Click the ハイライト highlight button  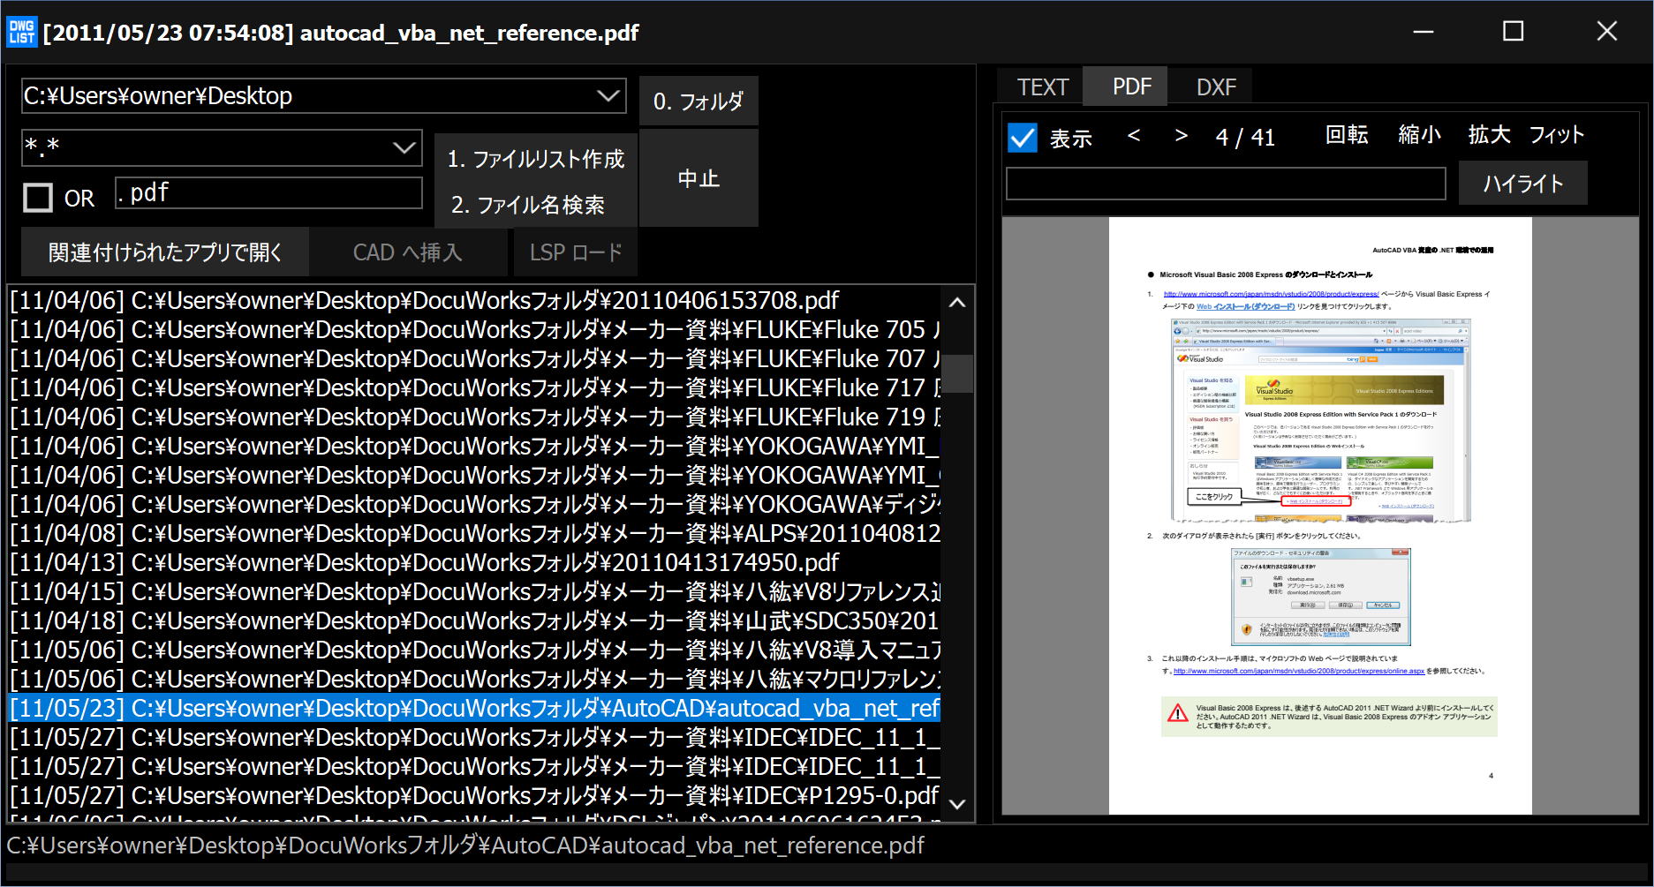click(1522, 183)
